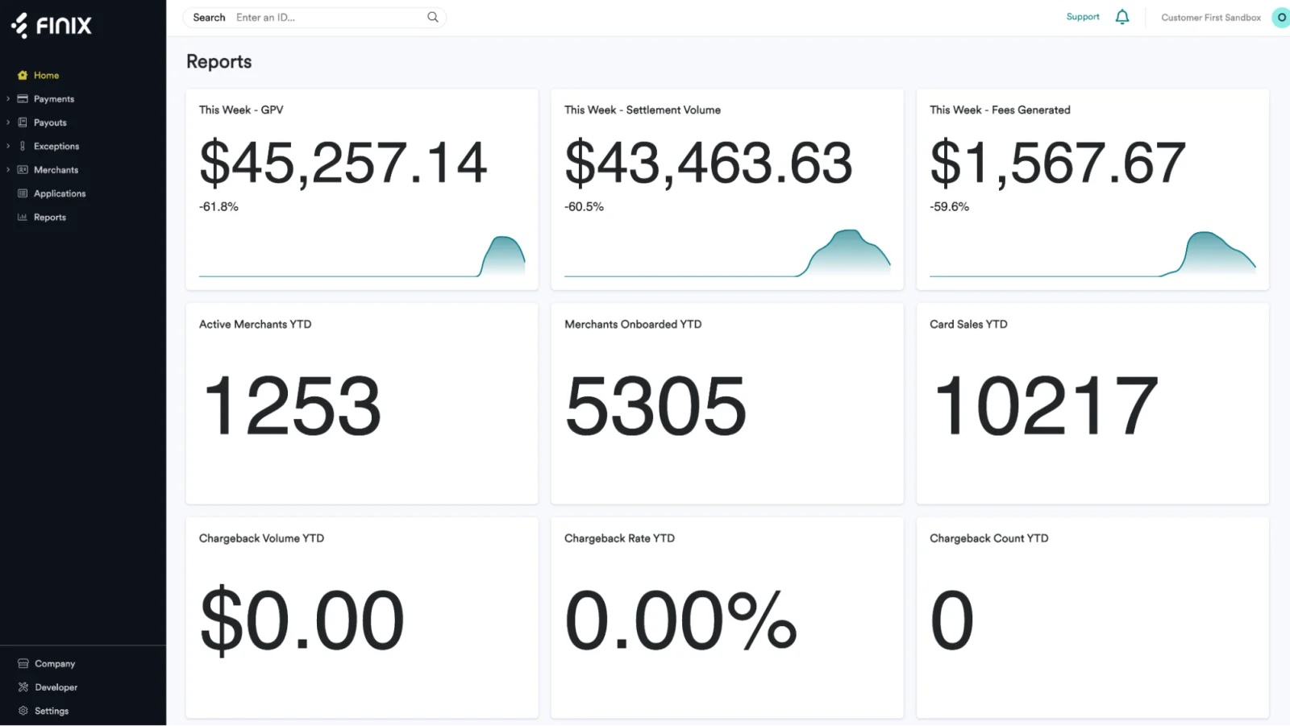This screenshot has height=726, width=1290.
Task: Click the Payments card icon
Action: [x=22, y=98]
